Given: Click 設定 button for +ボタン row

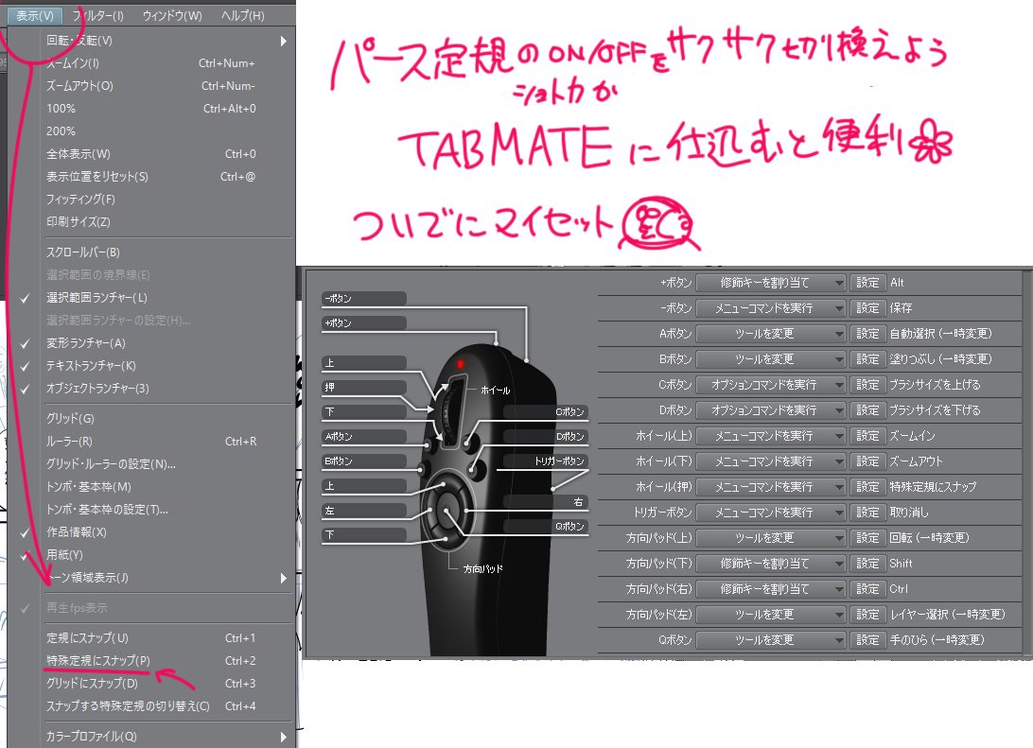Looking at the screenshot, I should (x=867, y=283).
